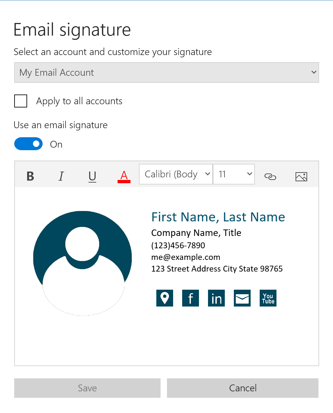
Task: Turn off the email signature switch
Action: tap(28, 144)
